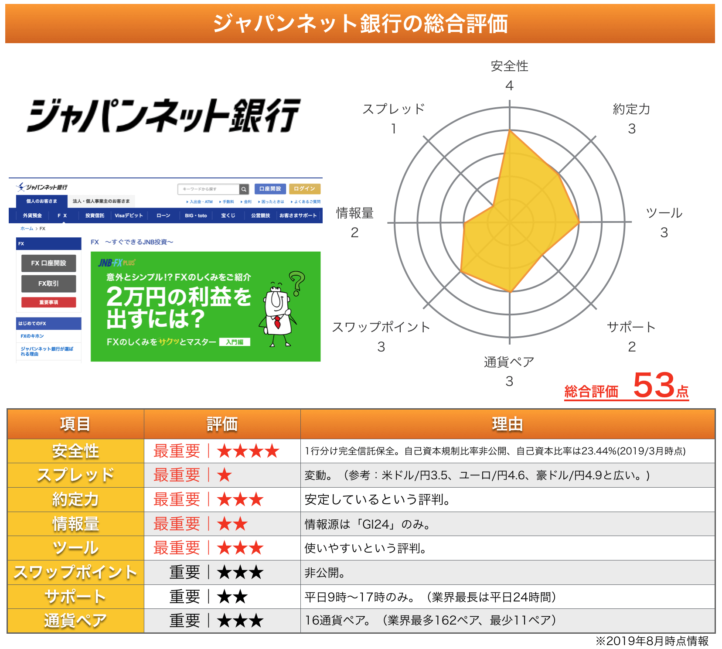Click the スワップポイント radar chart label

tap(381, 327)
